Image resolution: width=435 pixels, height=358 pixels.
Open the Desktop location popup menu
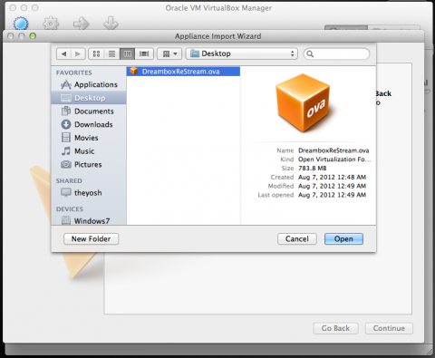tap(242, 53)
